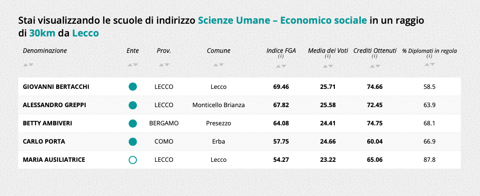The width and height of the screenshot is (480, 196).
Task: Click the filled Ente circle for Giovanni Bertacchi
Action: pyautogui.click(x=133, y=87)
